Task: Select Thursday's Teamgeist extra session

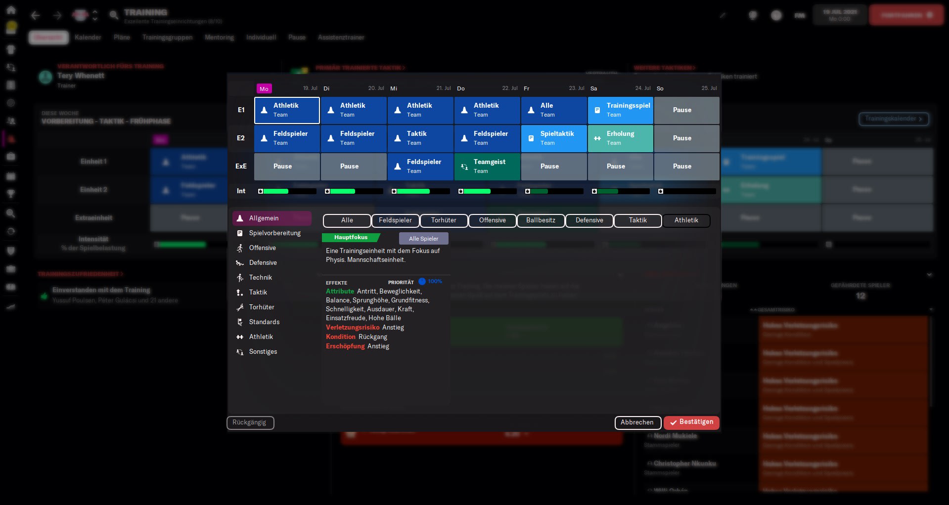Action: (x=487, y=167)
